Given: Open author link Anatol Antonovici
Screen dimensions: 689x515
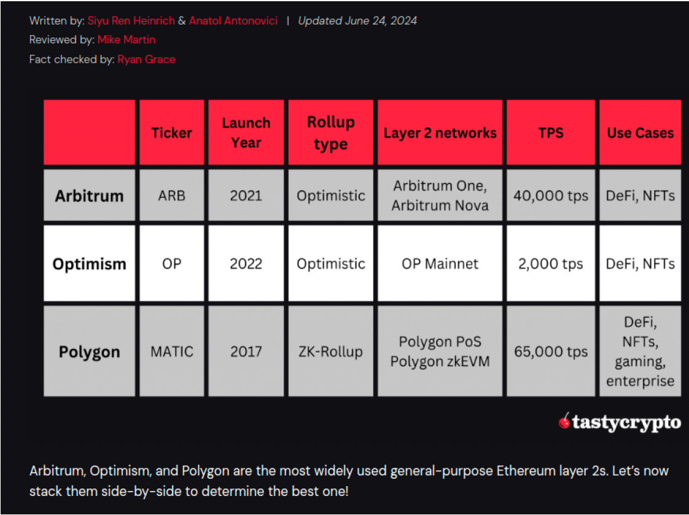Looking at the screenshot, I should 233,21.
